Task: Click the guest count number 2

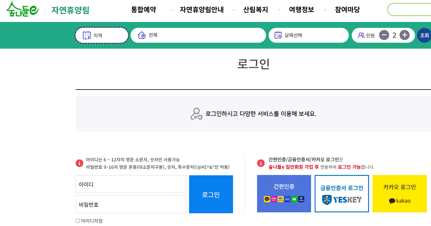Action: [x=394, y=35]
